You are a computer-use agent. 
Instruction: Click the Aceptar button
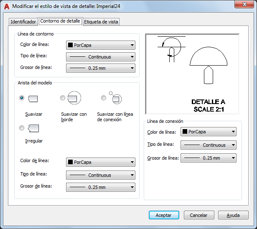click(x=164, y=215)
